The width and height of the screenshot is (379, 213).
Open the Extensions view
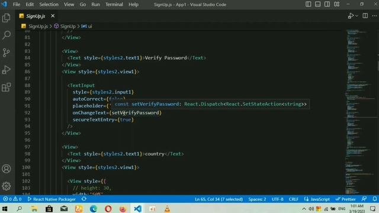pos(7,87)
